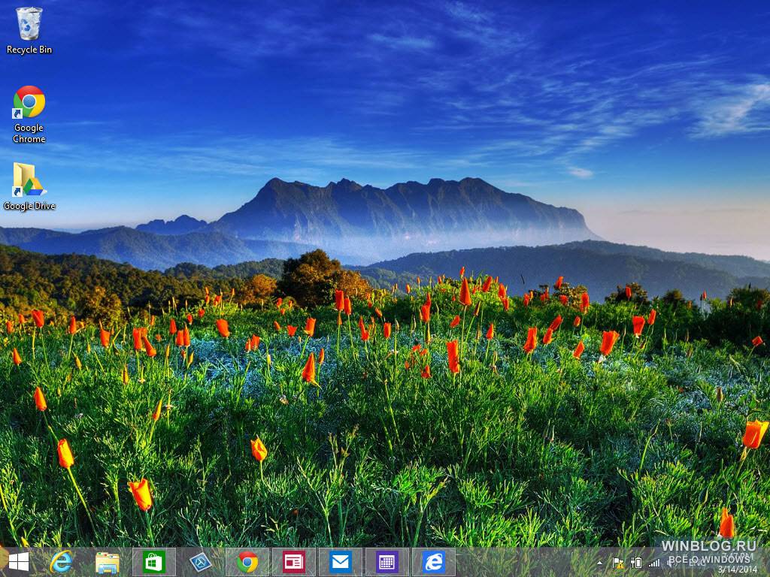This screenshot has height=577, width=770.
Task: Open the network signal tray icon
Action: [x=654, y=563]
